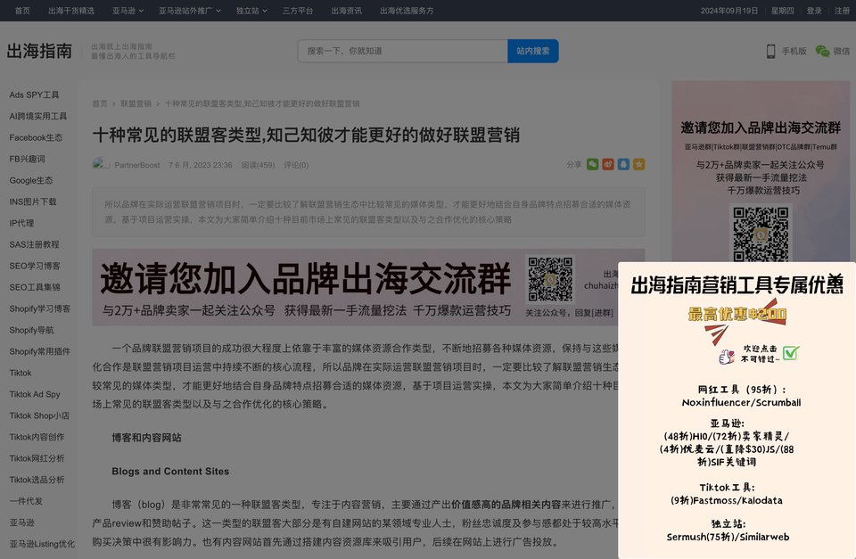Open 一件代发 sidebar category
Image resolution: width=856 pixels, height=559 pixels.
pos(26,500)
